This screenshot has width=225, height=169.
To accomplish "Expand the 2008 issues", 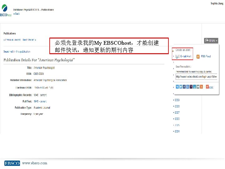I will point(176,106).
